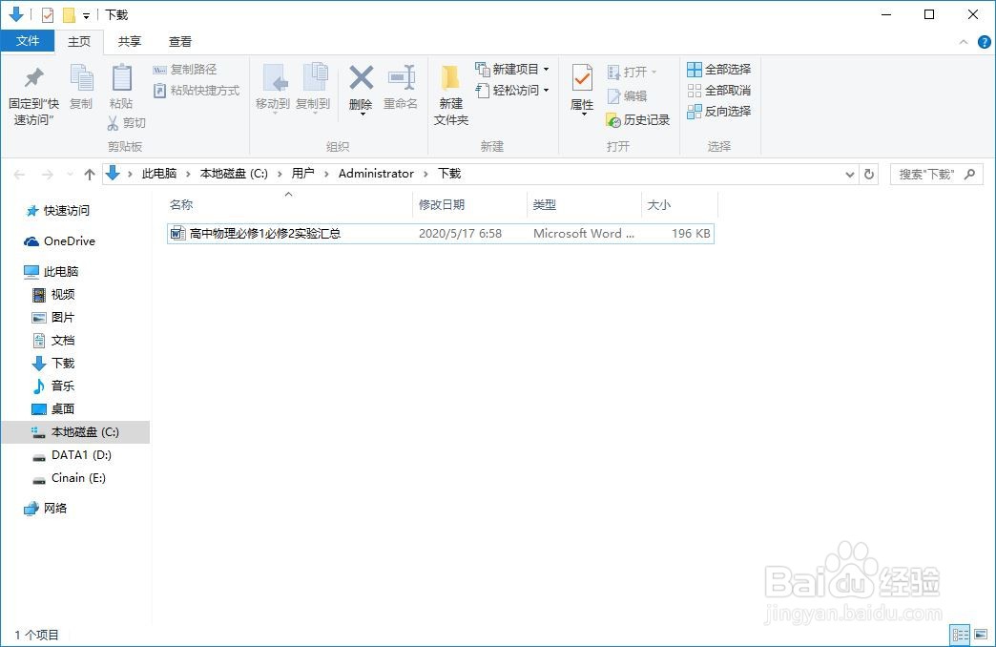Select OneDrive in navigation pane
This screenshot has width=996, height=647.
59,240
